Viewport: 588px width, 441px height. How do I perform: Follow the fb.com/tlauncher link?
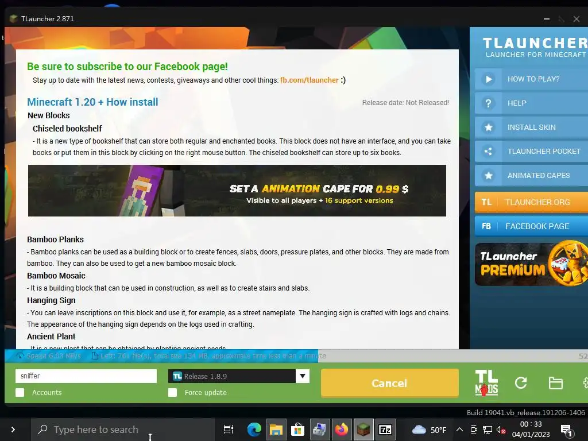(310, 80)
